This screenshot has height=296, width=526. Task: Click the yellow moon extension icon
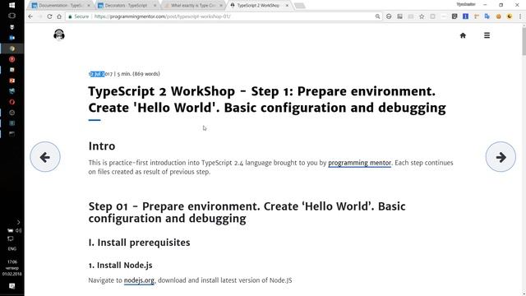[510, 16]
